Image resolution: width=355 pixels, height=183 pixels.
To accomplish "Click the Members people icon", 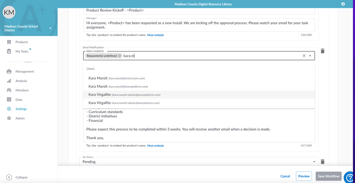I will pos(9,90).
